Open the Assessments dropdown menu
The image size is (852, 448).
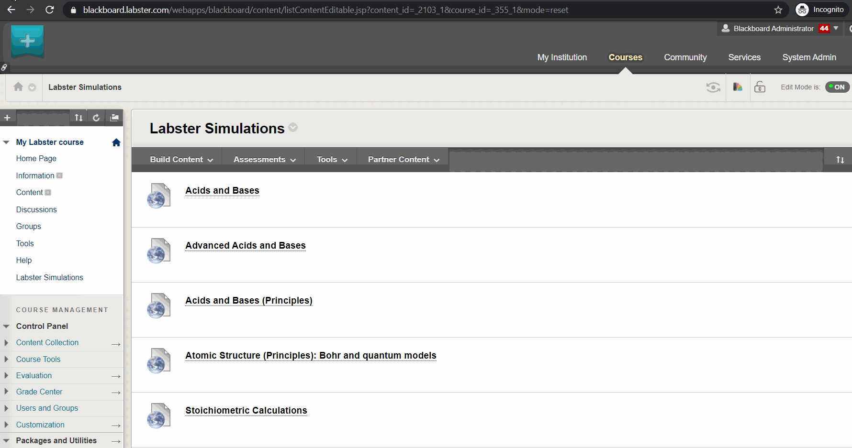[265, 159]
